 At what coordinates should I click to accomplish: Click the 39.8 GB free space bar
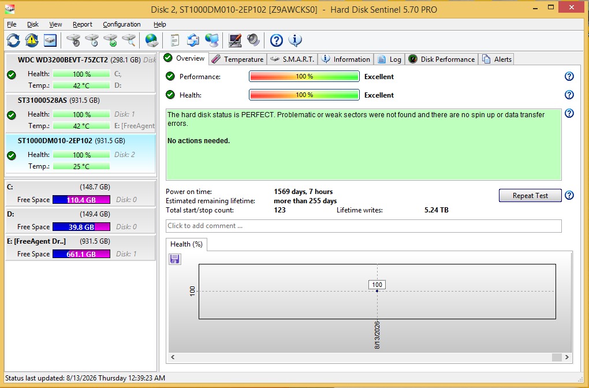coord(81,226)
